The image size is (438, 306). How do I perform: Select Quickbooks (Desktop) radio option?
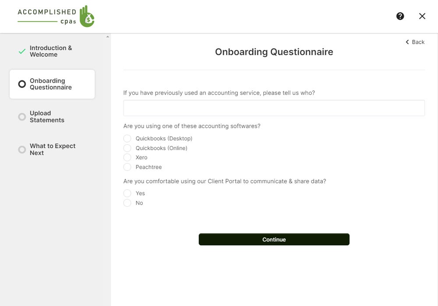(127, 139)
